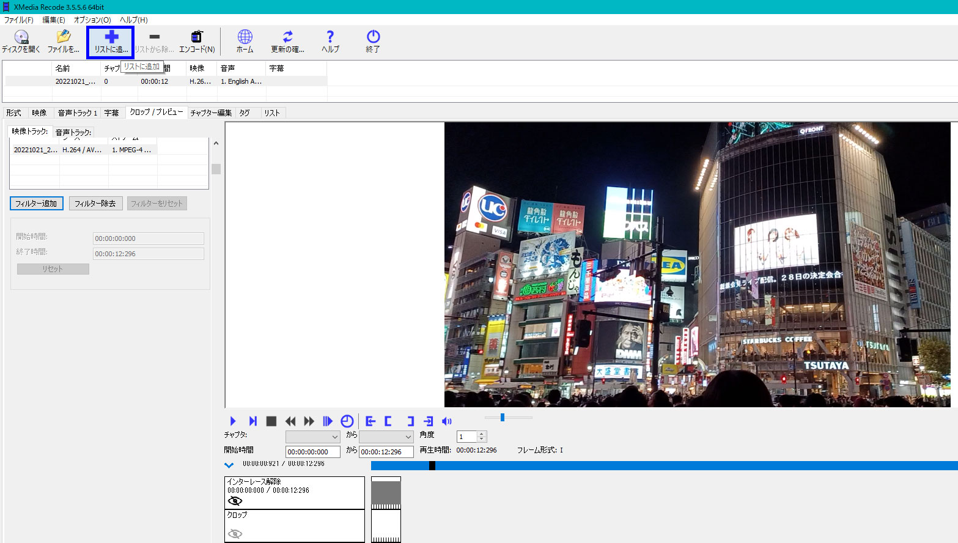
Task: Click フィルターをリセット button
Action: click(157, 204)
